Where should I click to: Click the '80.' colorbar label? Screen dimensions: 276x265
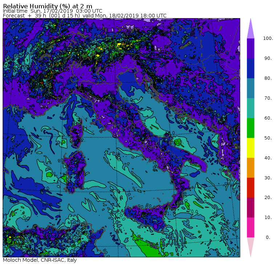pos(268,78)
